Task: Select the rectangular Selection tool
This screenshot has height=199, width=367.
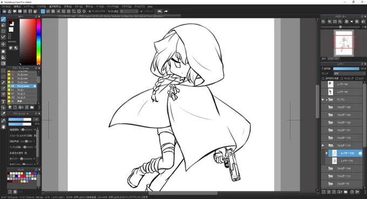Action: pyautogui.click(x=3, y=70)
